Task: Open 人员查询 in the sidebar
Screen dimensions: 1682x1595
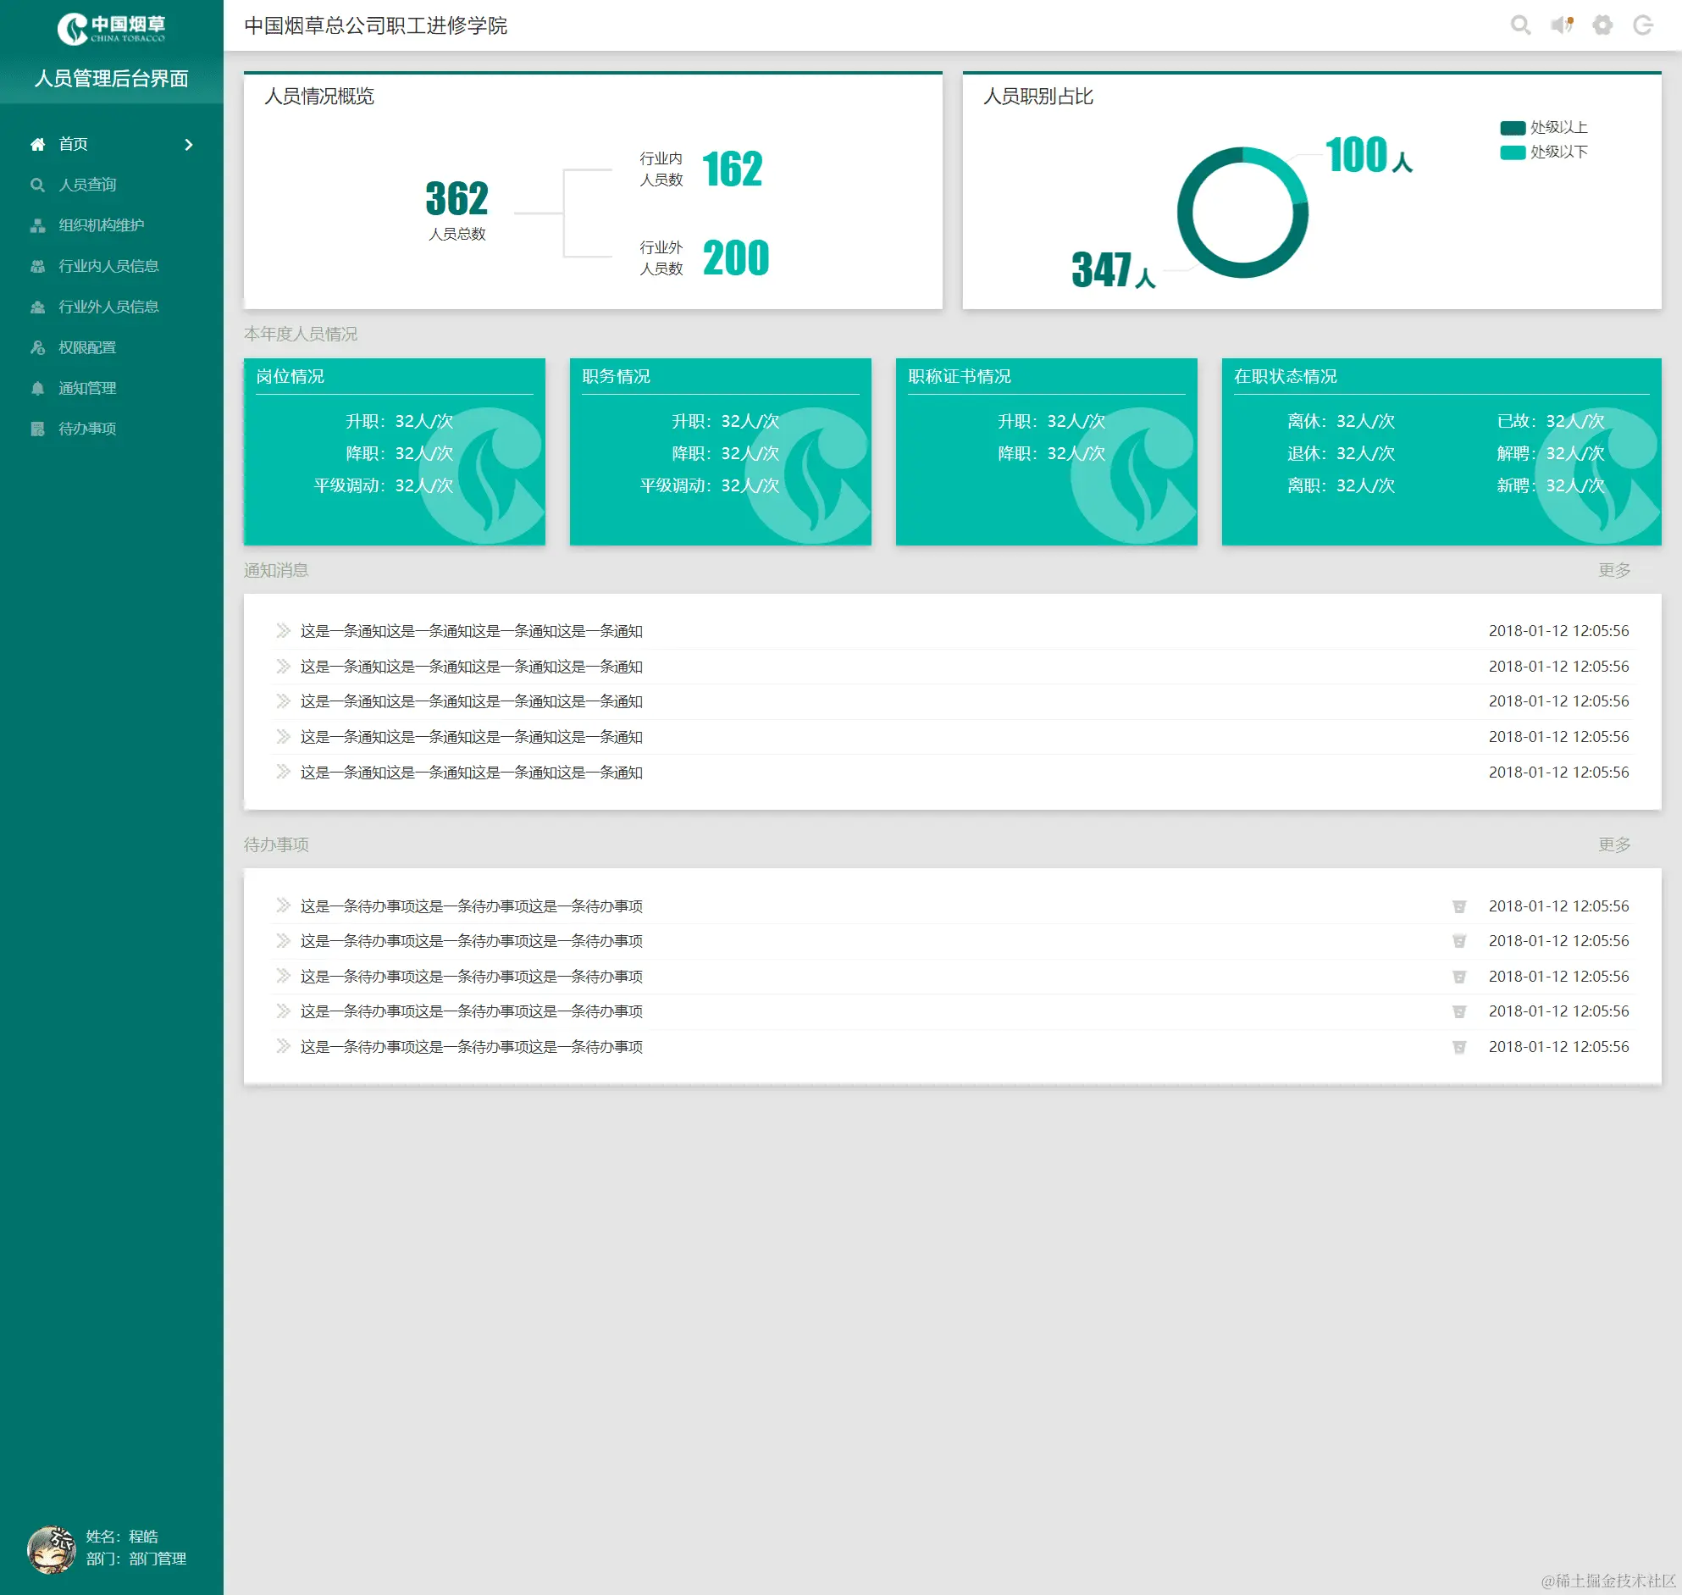Action: point(86,185)
